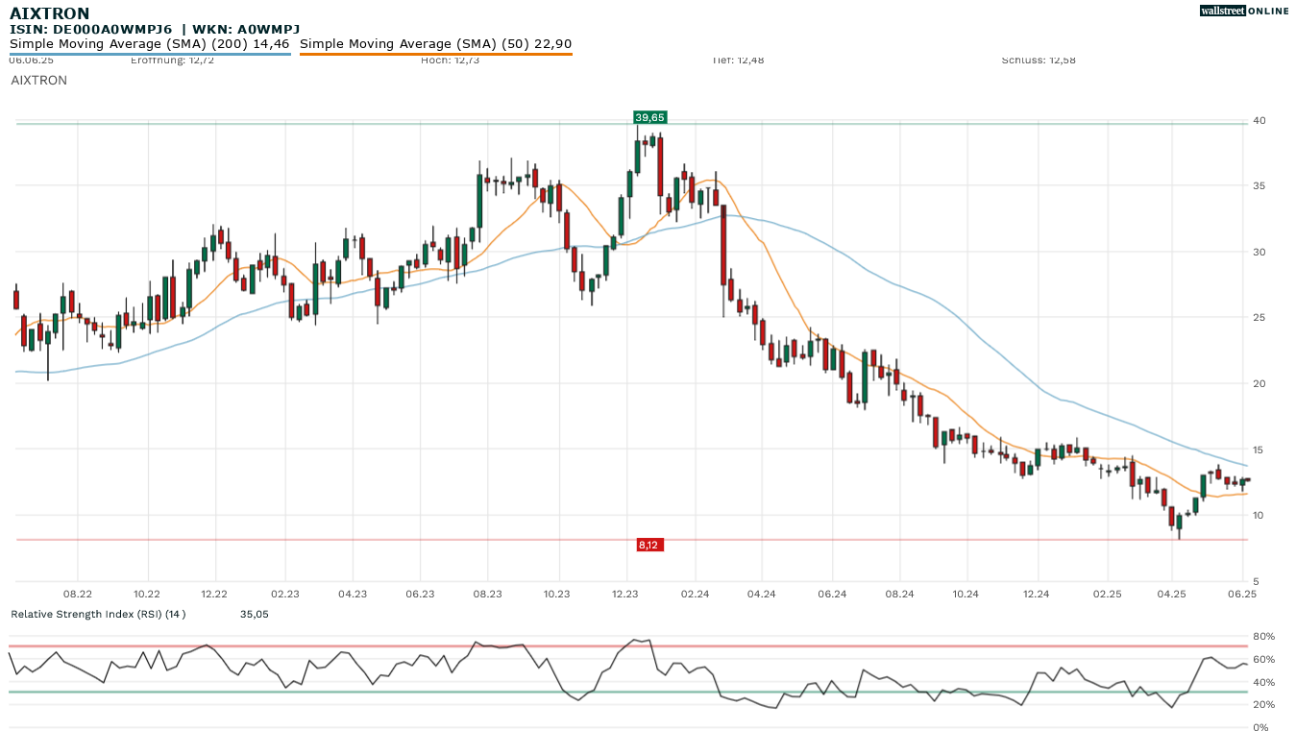Click the orange SMA 50 color line

436,55
